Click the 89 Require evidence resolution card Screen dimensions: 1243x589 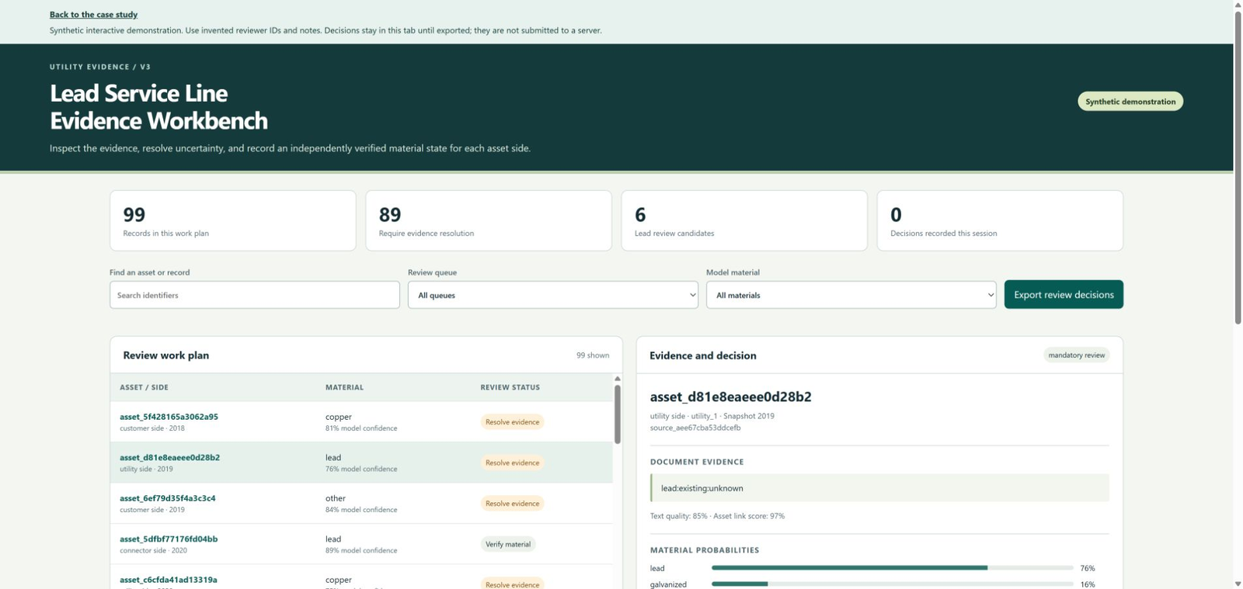(489, 220)
